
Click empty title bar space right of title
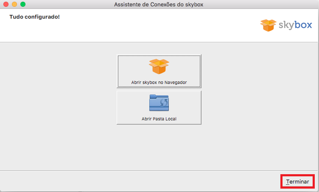click(x=263, y=4)
